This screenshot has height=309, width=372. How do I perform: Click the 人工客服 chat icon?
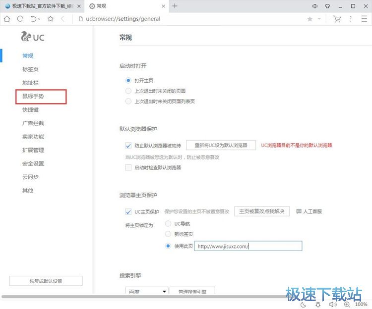(299, 211)
